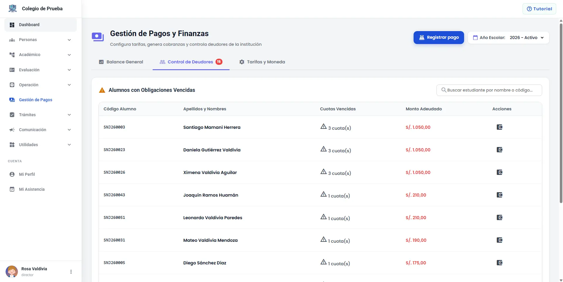Open payment action for Santiago Mamani Herrera
Viewport: 563px width, 282px height.
[499, 127]
